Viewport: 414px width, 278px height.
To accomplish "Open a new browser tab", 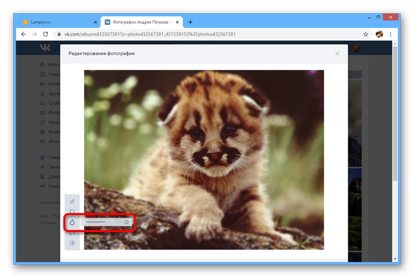I will [x=190, y=22].
